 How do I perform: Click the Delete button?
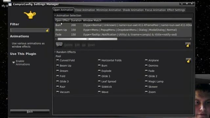[68, 45]
